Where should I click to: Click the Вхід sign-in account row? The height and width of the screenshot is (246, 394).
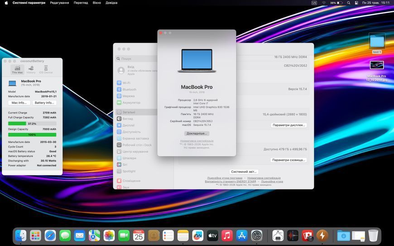coord(137,70)
